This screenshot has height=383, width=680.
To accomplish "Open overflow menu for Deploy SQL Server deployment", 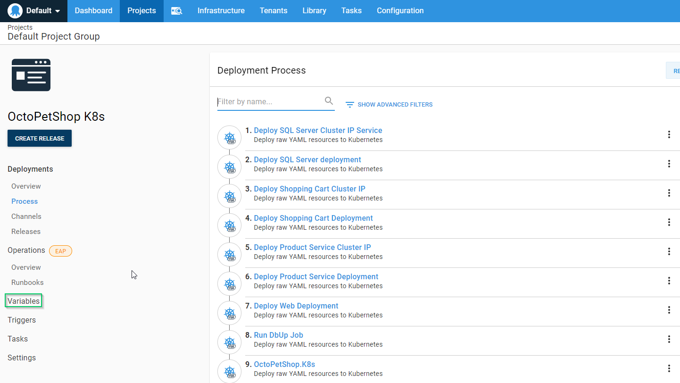I will coord(669,164).
